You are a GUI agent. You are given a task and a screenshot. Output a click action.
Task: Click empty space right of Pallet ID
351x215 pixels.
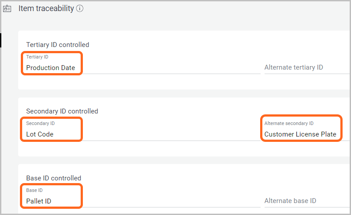(168, 201)
